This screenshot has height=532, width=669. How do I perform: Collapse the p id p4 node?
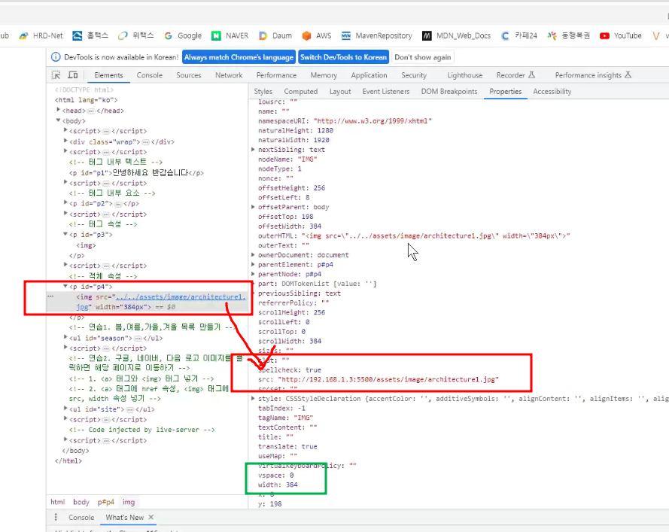pos(65,286)
